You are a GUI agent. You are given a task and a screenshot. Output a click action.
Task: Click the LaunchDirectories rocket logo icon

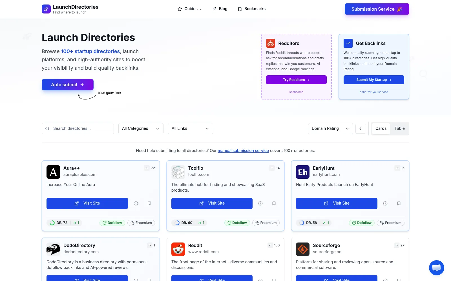[46, 9]
